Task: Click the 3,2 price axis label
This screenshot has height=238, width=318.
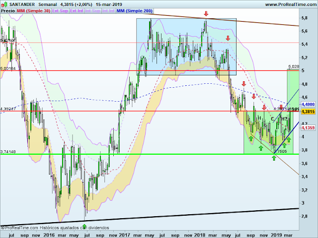Action: point(304,190)
